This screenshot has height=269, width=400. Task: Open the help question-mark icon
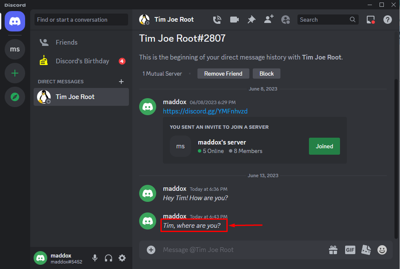pos(388,20)
